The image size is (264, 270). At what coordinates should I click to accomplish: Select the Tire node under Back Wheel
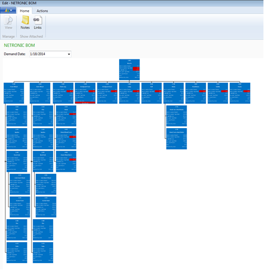[x=43, y=230]
